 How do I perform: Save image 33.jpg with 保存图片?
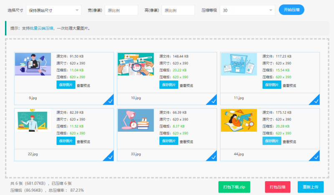tap(169, 141)
